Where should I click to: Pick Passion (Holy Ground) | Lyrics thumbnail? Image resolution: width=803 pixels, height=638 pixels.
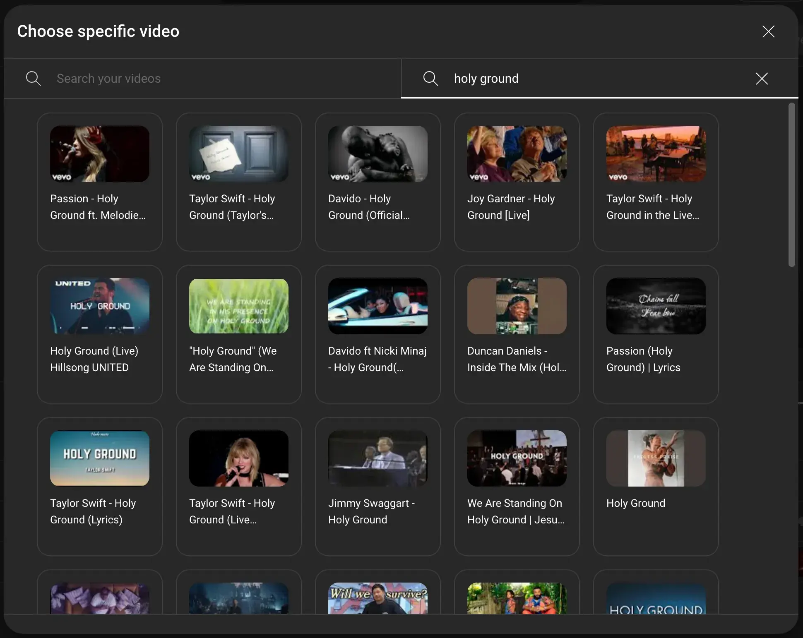(x=656, y=306)
